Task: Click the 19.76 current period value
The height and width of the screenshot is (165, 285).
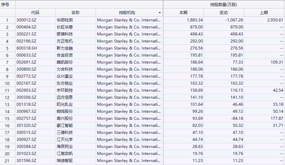Action: 198,154
